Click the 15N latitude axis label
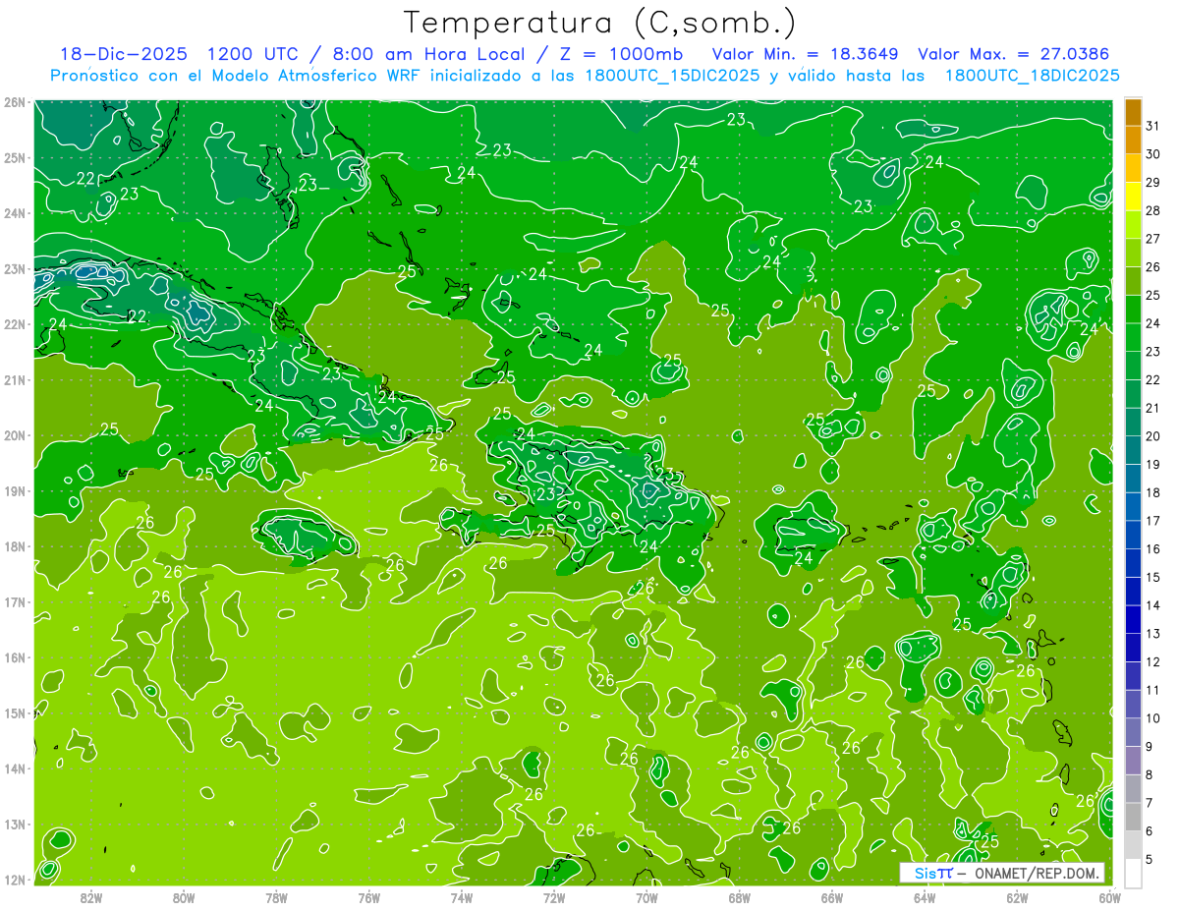The width and height of the screenshot is (1179, 911). pos(15,713)
